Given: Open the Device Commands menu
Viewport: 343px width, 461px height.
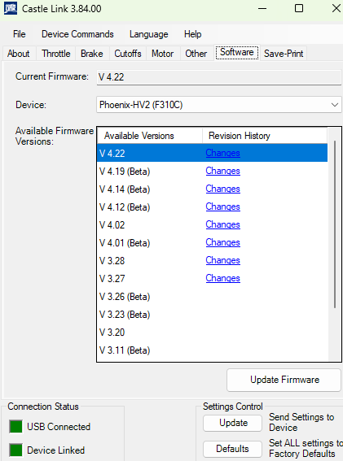Looking at the screenshot, I should (77, 34).
